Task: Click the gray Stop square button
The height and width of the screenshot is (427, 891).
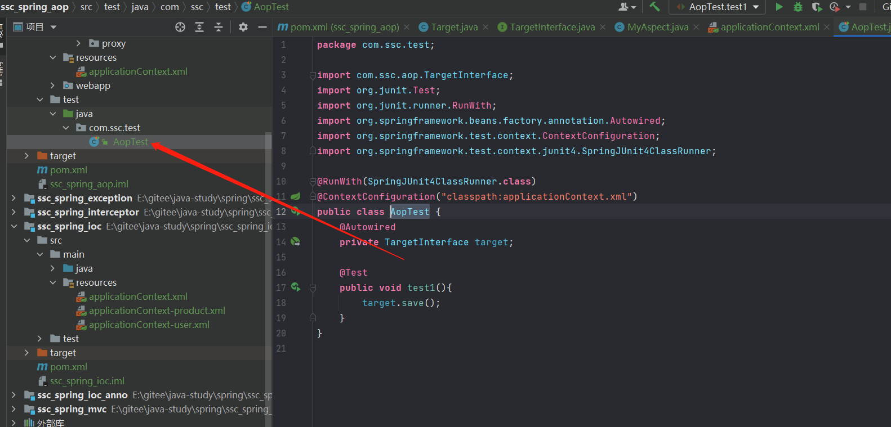Action: (863, 7)
